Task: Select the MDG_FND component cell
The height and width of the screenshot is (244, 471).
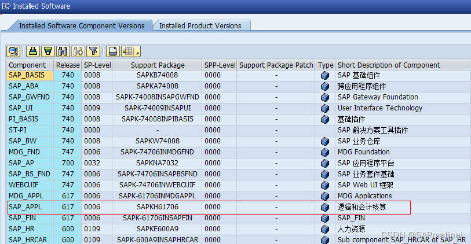Action: [x=30, y=152]
